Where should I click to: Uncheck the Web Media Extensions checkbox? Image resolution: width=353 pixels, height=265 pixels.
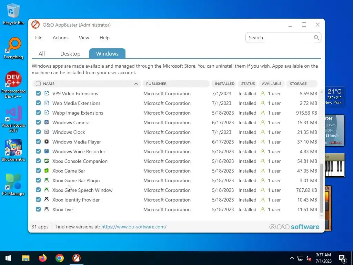[x=38, y=103]
